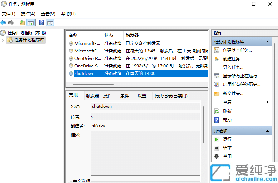
Task: Select 任务计划程序 (本地) root node
Action: click(26, 32)
